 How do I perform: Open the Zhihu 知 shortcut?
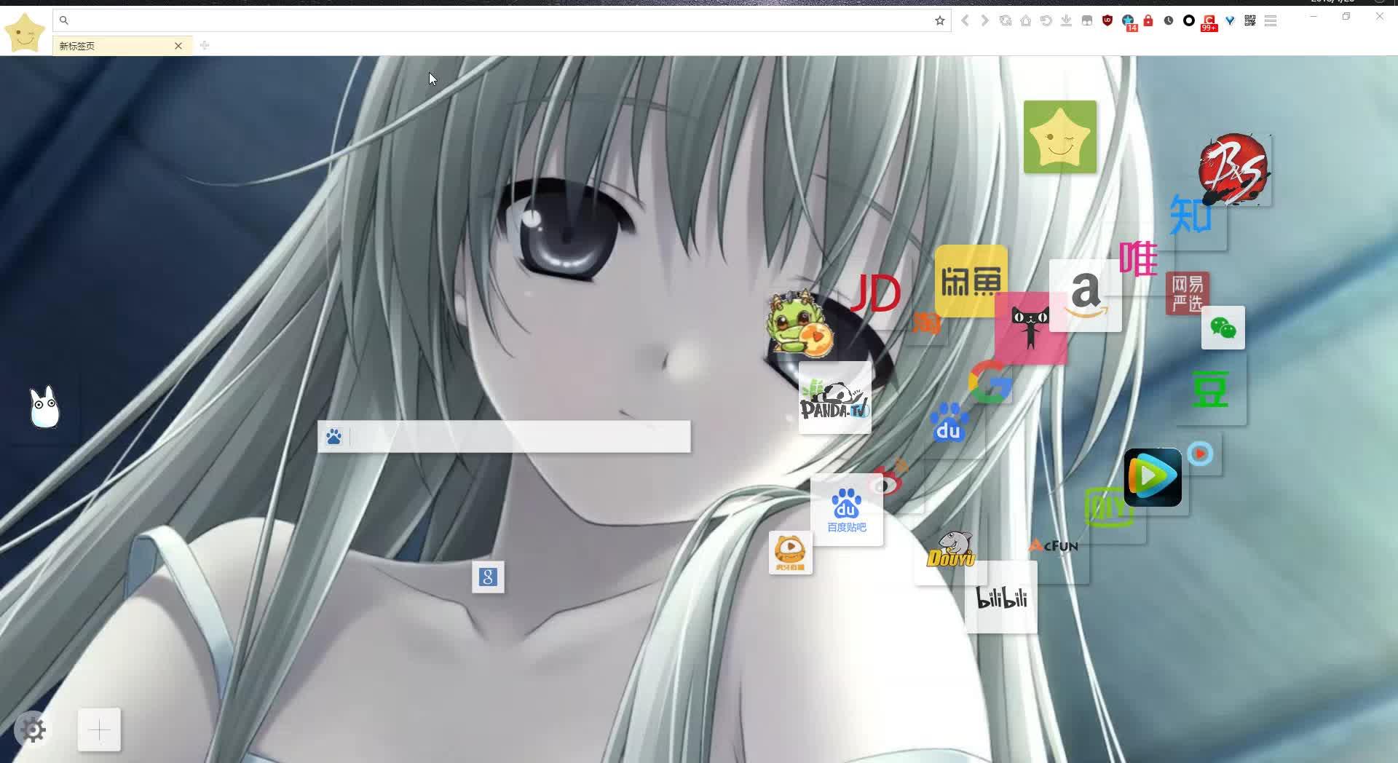[x=1190, y=215]
